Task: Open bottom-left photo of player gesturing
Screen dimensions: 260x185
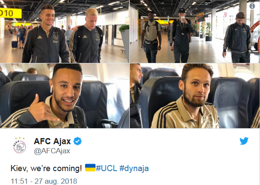Action: point(65,96)
